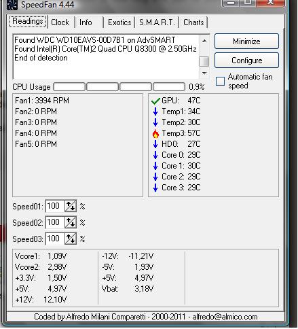This screenshot has width=298, height=329.
Task: Click the blue down arrow beside HD0
Action: 155,144
